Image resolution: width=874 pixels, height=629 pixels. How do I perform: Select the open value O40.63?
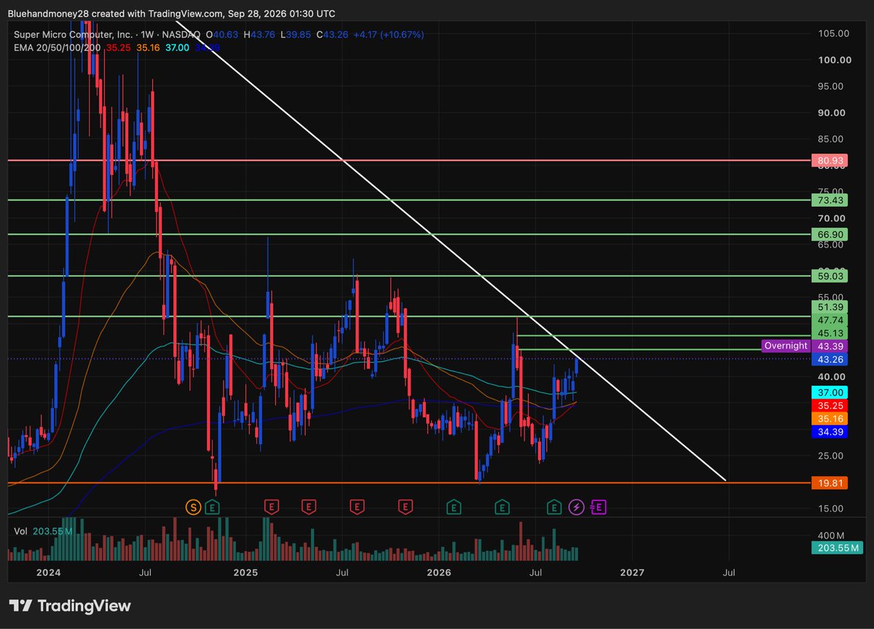coord(224,34)
